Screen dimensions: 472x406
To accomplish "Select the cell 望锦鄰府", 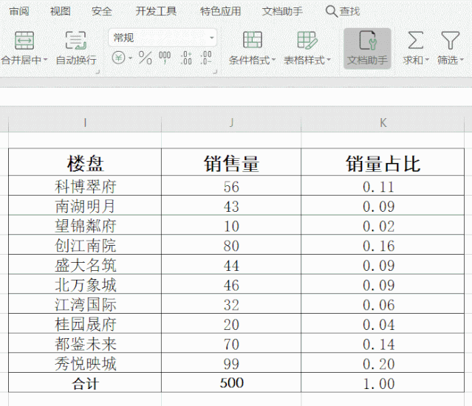I will (85, 225).
